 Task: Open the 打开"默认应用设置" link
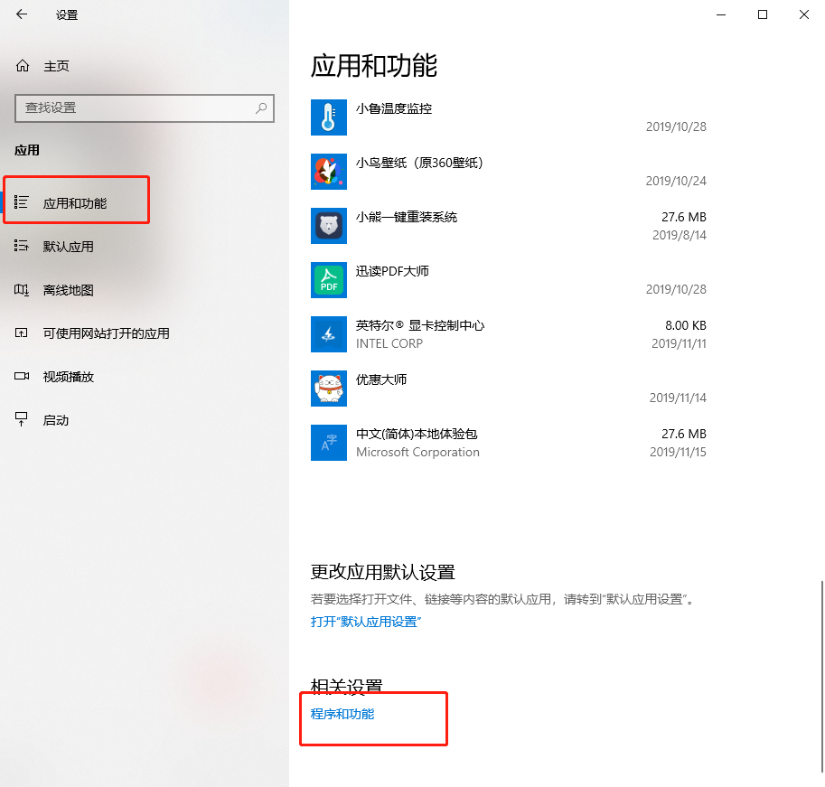pyautogui.click(x=366, y=621)
